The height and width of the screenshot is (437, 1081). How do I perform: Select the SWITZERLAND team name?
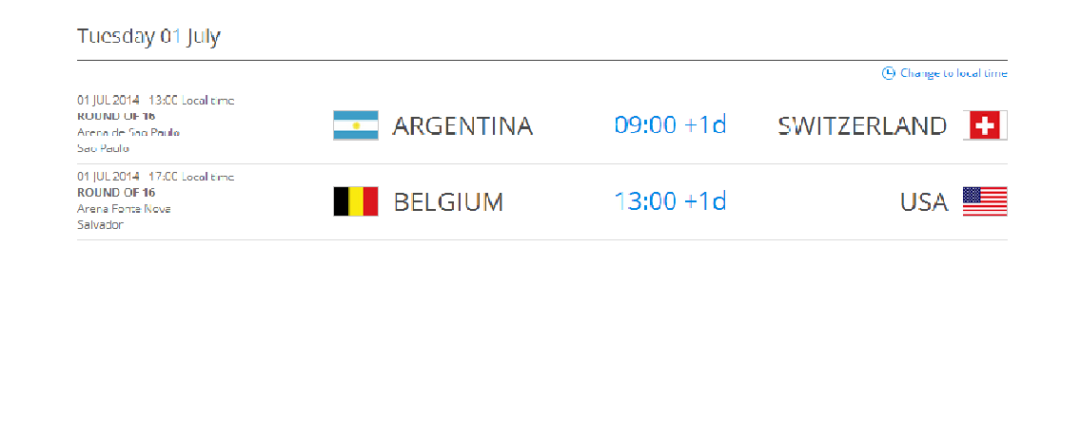862,126
